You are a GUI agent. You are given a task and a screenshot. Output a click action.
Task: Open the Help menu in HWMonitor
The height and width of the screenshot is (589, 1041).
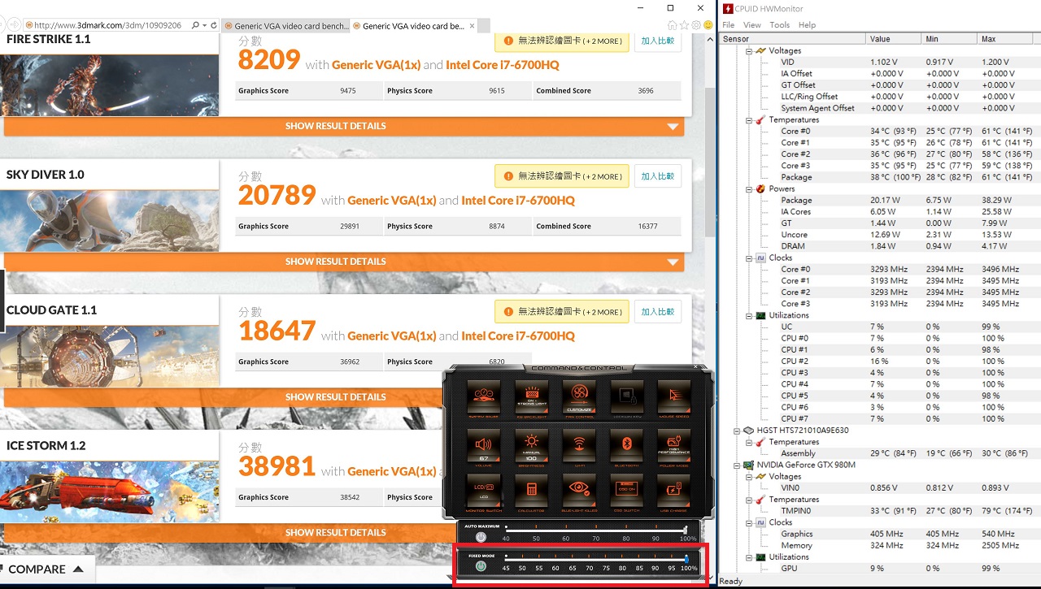pos(807,24)
